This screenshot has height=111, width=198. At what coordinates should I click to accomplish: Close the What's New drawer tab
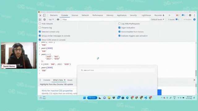65,80
